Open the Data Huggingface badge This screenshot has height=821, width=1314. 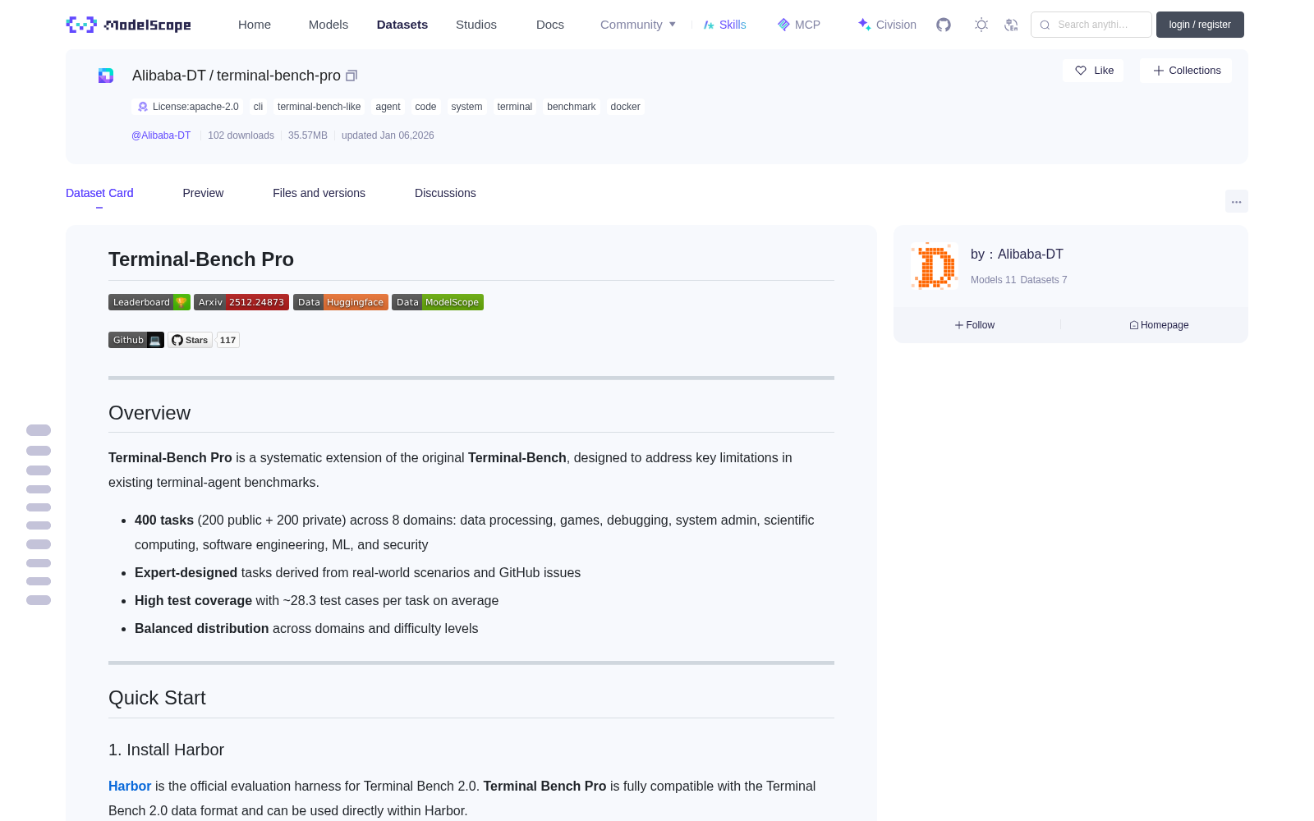click(341, 302)
